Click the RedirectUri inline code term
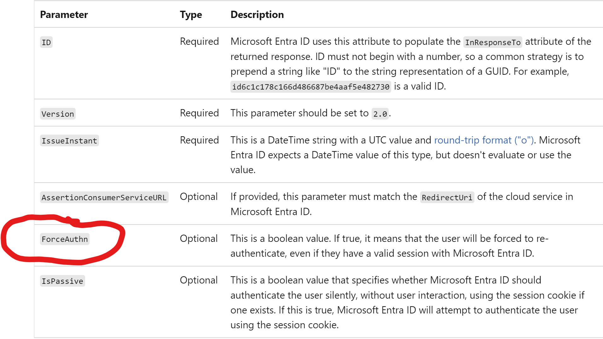The image size is (603, 339). (447, 197)
